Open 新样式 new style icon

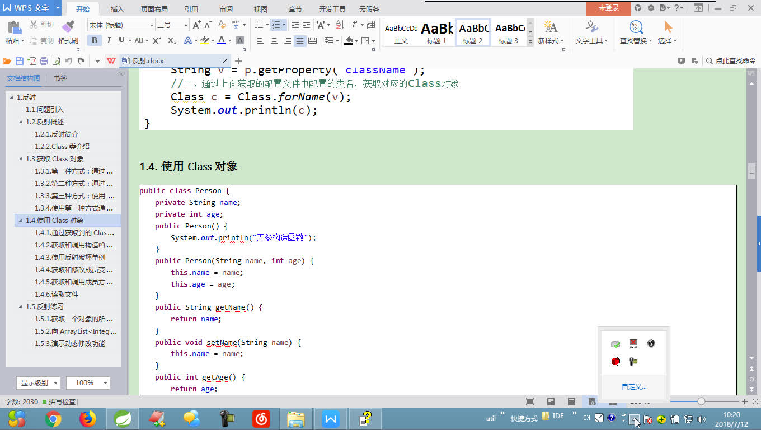(551, 27)
